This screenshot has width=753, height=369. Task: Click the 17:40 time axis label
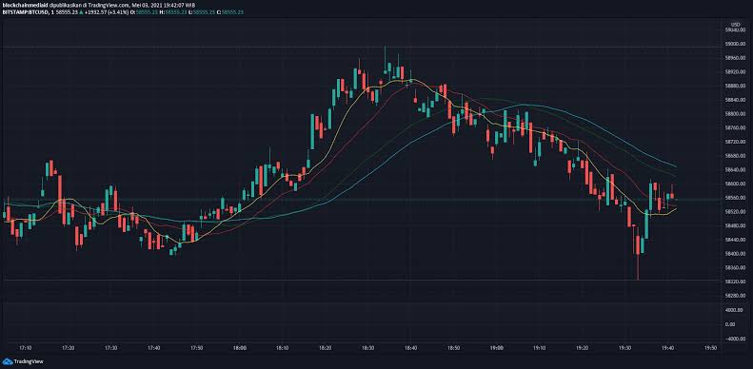(x=153, y=347)
